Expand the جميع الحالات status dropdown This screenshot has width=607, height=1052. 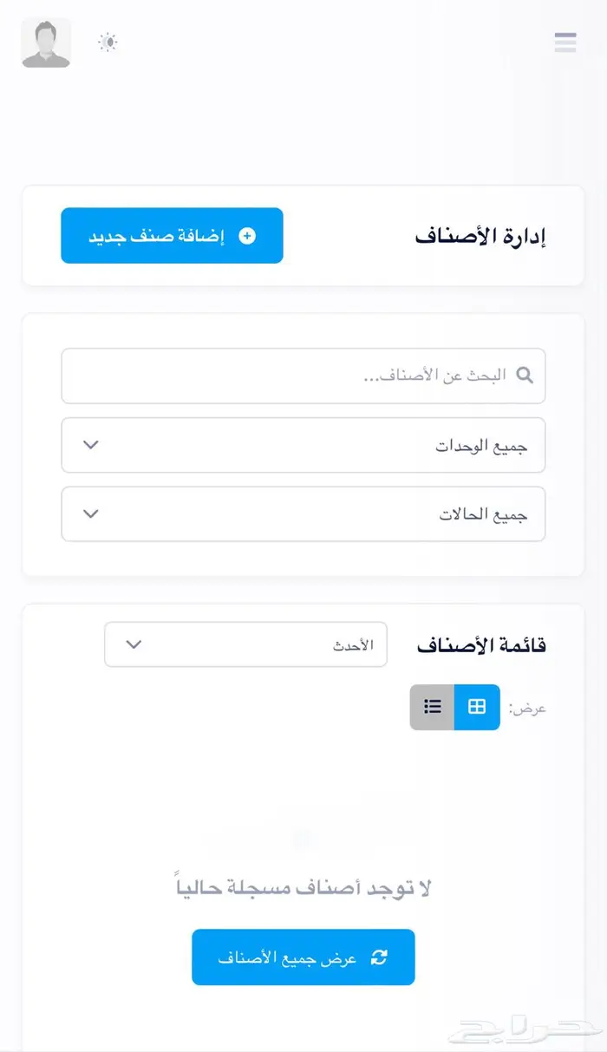click(x=303, y=514)
